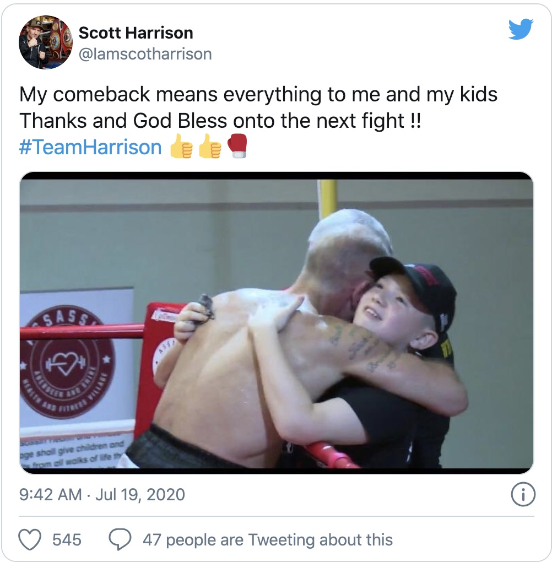This screenshot has width=552, height=562.
Task: Click the "My comeback means everything" text line
Action: (x=258, y=95)
